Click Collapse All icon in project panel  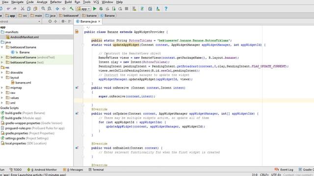tap(55, 22)
